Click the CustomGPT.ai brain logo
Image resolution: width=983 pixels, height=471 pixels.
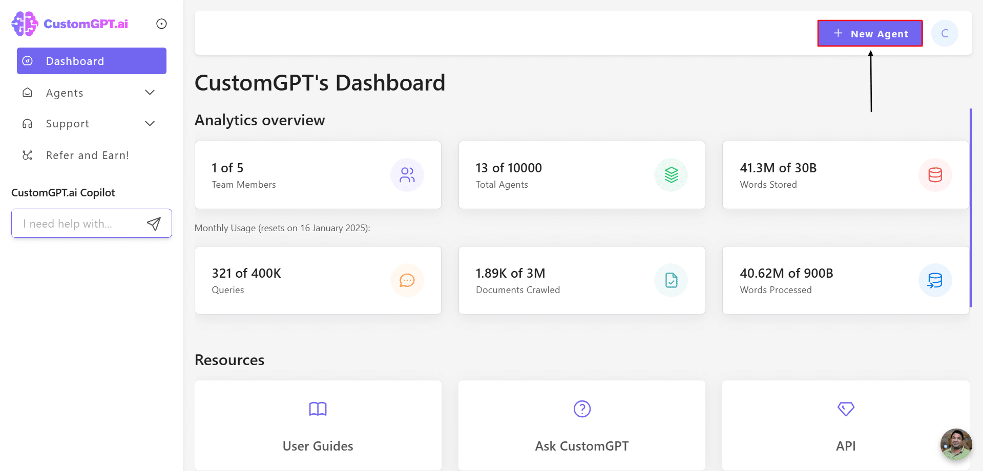pos(25,24)
